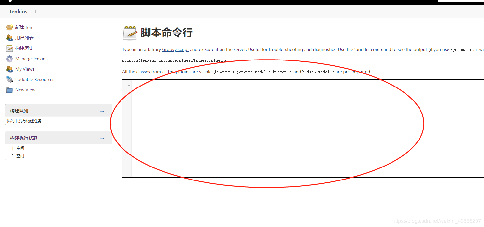This screenshot has height=227, width=484.
Task: Click Jenkins breadcrumb link
Action: tap(18, 11)
